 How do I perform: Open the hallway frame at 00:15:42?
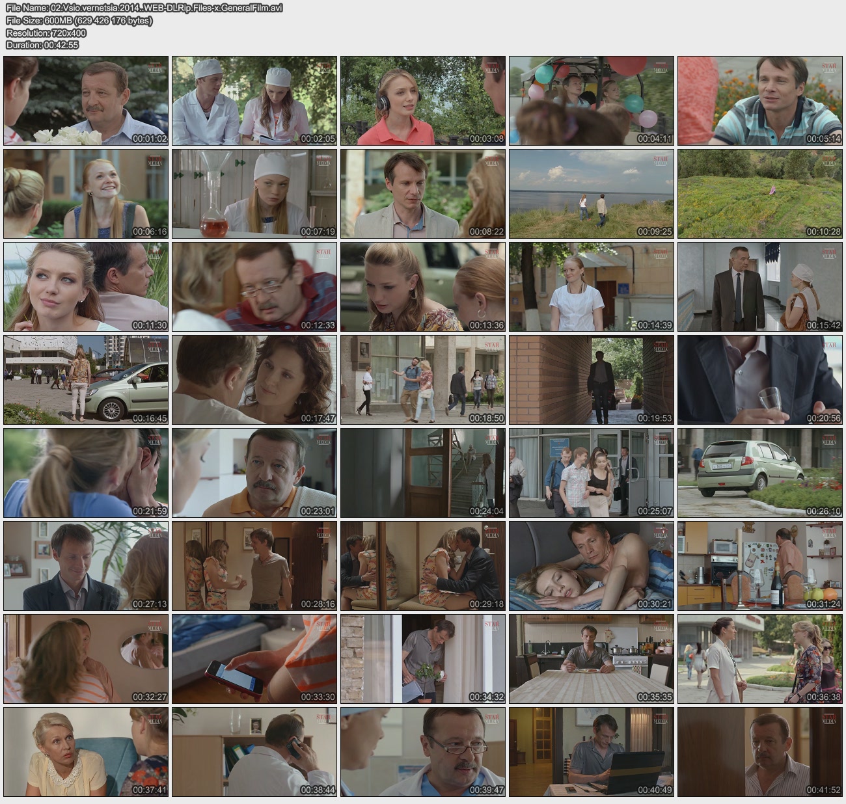click(760, 287)
